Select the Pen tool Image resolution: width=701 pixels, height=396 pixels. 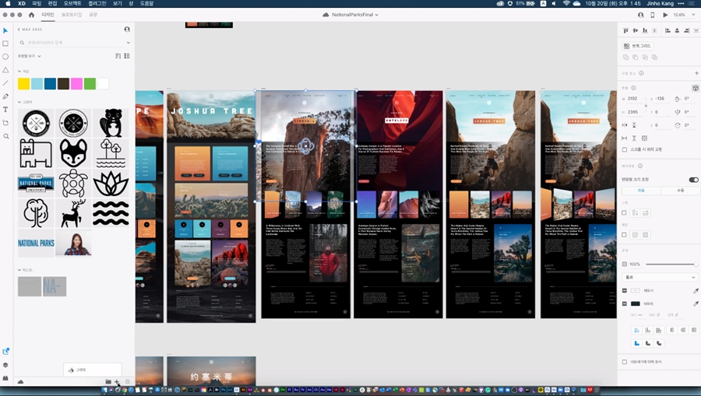coord(5,96)
